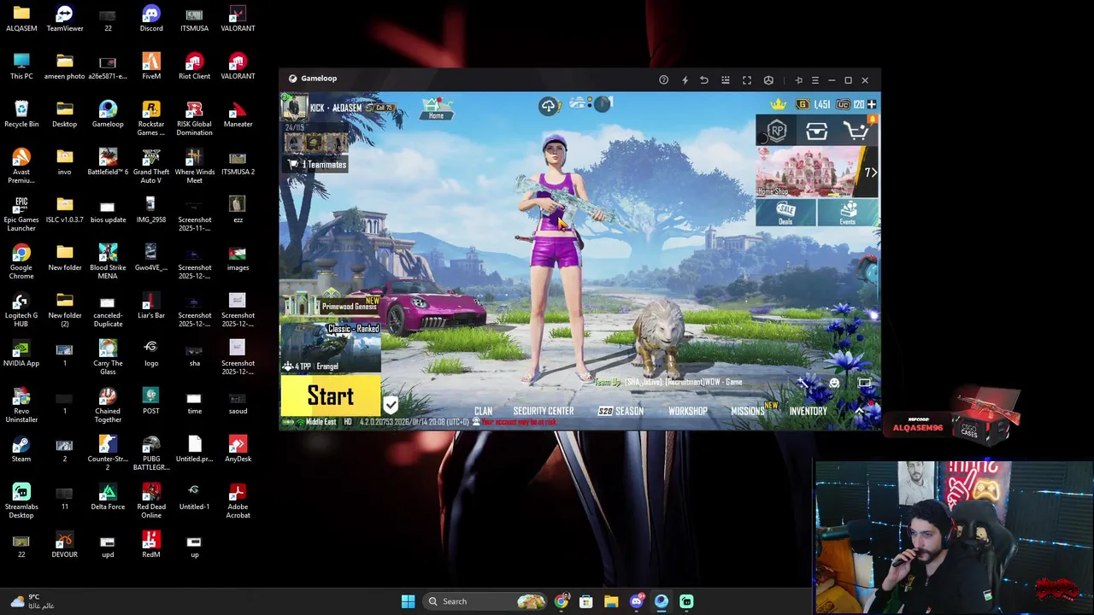The image size is (1094, 615).
Task: Select the Recycle Bin icon
Action: [x=21, y=114]
